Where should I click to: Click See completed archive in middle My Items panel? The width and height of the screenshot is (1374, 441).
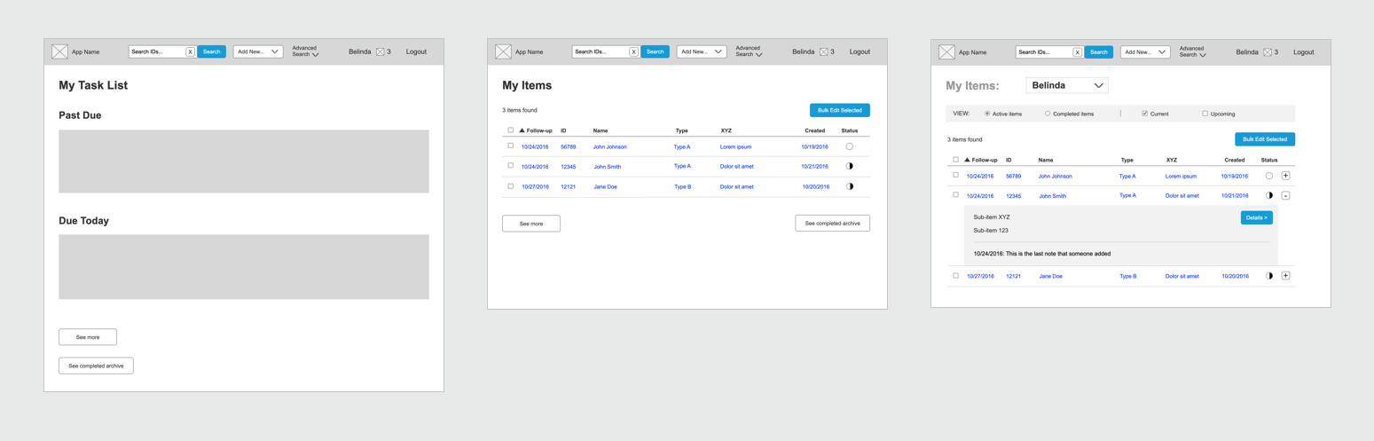[833, 224]
